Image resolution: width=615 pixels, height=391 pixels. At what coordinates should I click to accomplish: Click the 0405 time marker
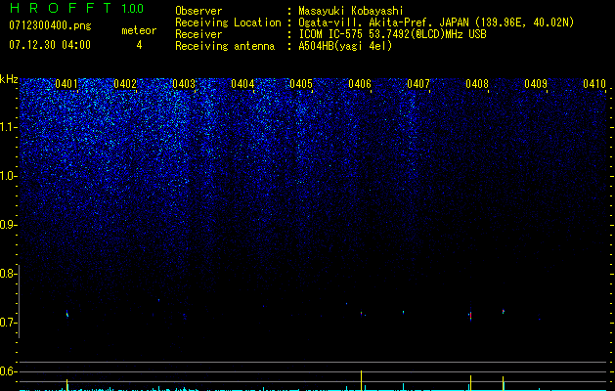[x=301, y=84]
